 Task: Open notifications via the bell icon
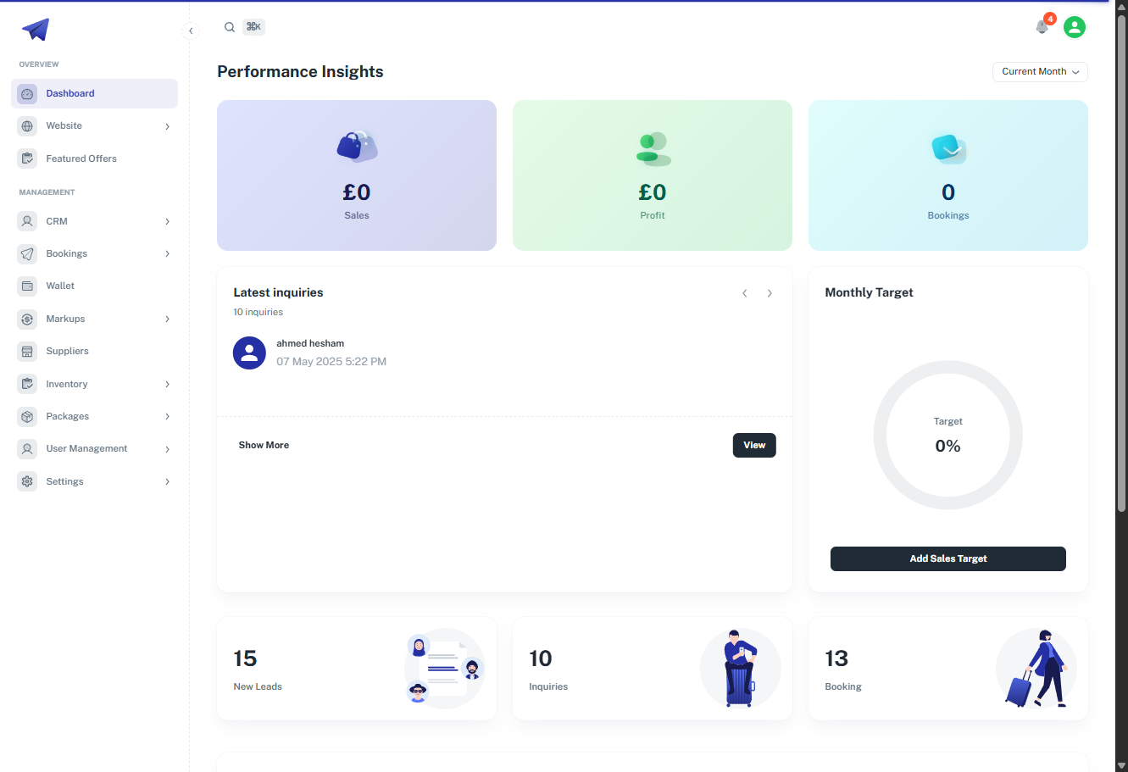tap(1042, 27)
